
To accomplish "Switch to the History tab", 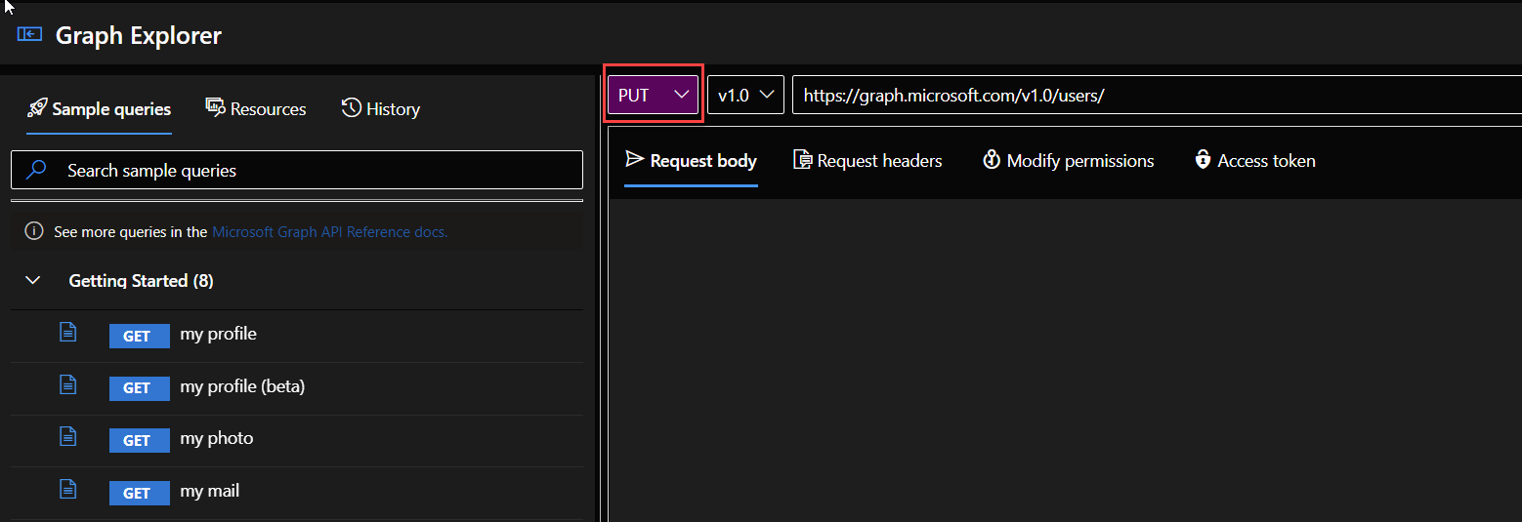I will pyautogui.click(x=381, y=109).
